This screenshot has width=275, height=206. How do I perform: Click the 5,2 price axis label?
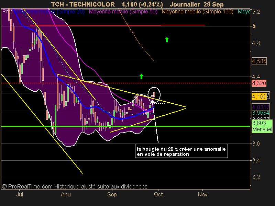[256, 12]
